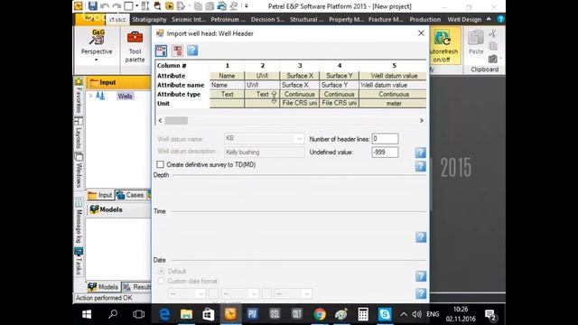The image size is (578, 325).
Task: Open the Attribute dropdown showing Surface Y
Action: pos(340,76)
